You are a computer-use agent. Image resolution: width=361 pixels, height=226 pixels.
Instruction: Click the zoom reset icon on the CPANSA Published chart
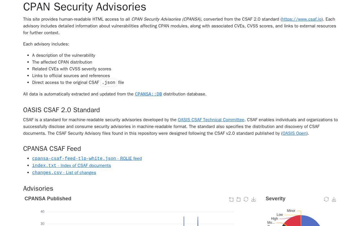point(239,199)
